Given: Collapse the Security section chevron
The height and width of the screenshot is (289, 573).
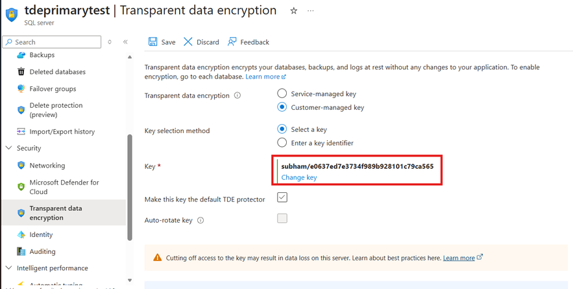Looking at the screenshot, I should [x=9, y=149].
